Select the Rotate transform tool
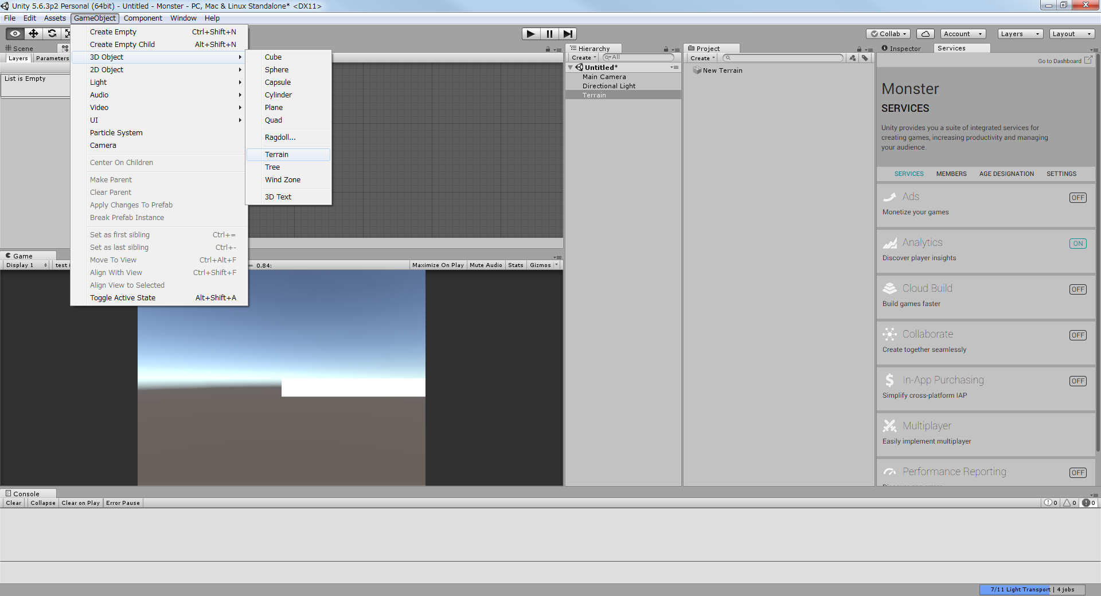This screenshot has width=1101, height=596. [52, 34]
